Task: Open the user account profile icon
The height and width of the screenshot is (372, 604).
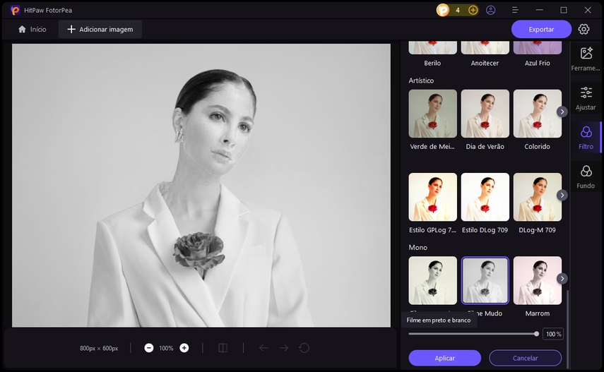Action: 491,10
